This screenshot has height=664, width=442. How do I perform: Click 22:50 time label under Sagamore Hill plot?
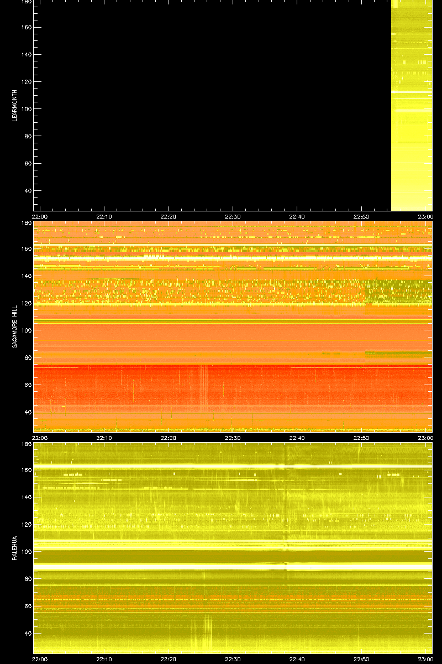click(361, 438)
